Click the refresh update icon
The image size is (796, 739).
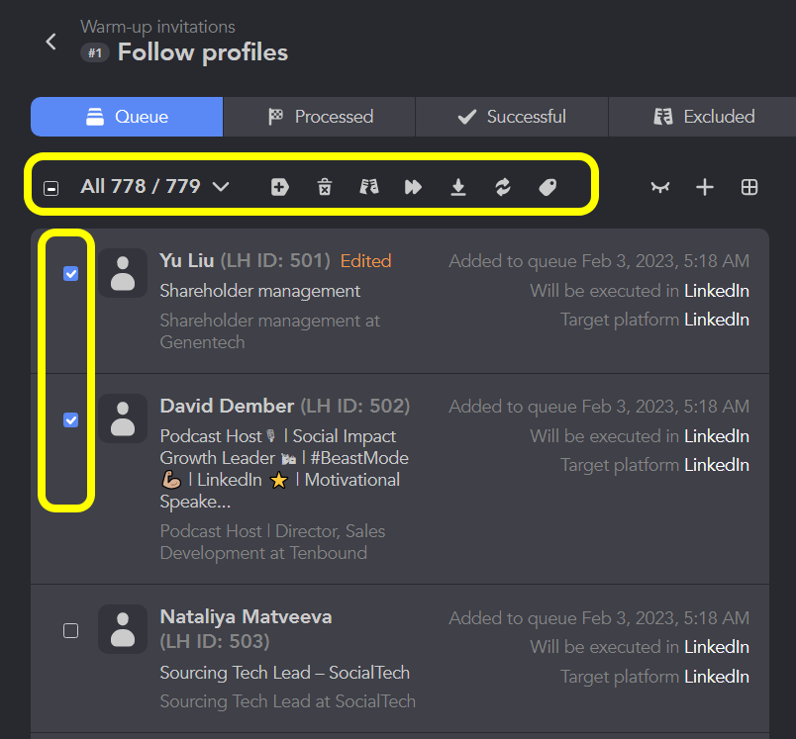pos(503,187)
